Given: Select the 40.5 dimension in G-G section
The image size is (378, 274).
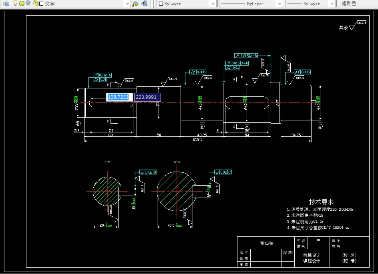Looking at the screenshot, I should coord(175,226).
